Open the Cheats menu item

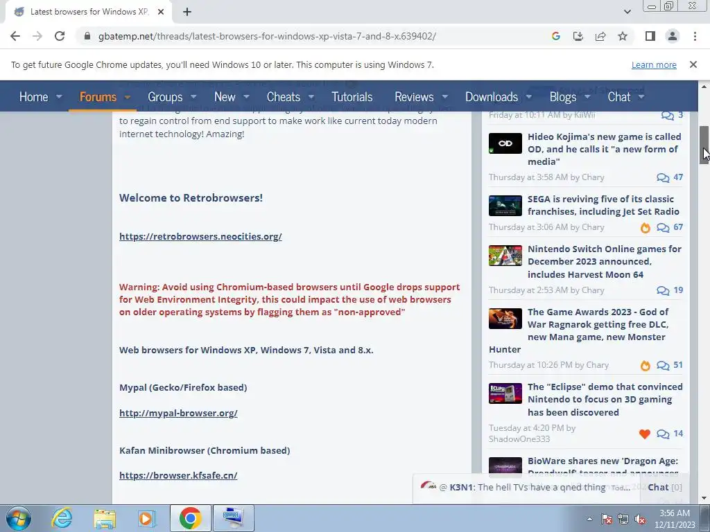point(284,96)
